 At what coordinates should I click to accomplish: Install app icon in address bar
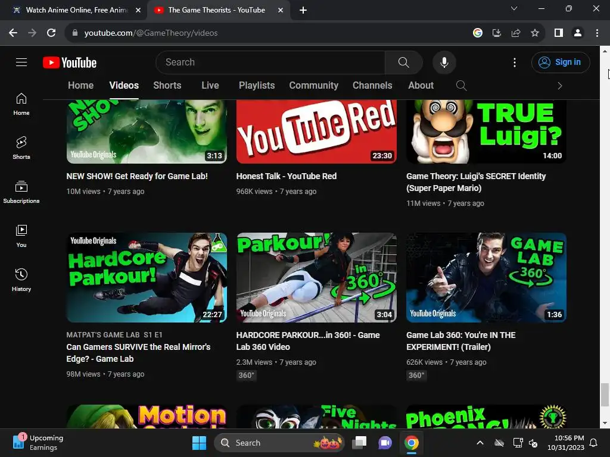(496, 33)
